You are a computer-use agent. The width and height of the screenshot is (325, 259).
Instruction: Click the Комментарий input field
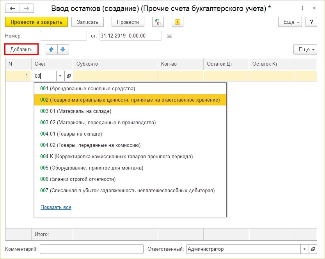(92, 249)
